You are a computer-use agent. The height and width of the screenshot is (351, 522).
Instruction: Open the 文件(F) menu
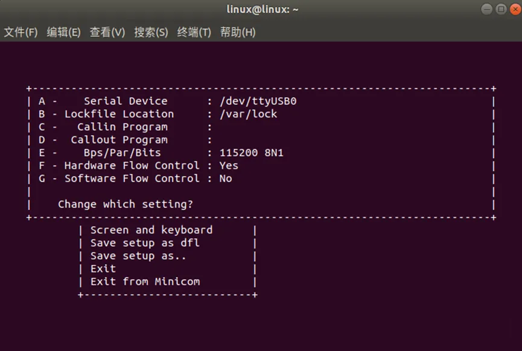(21, 33)
